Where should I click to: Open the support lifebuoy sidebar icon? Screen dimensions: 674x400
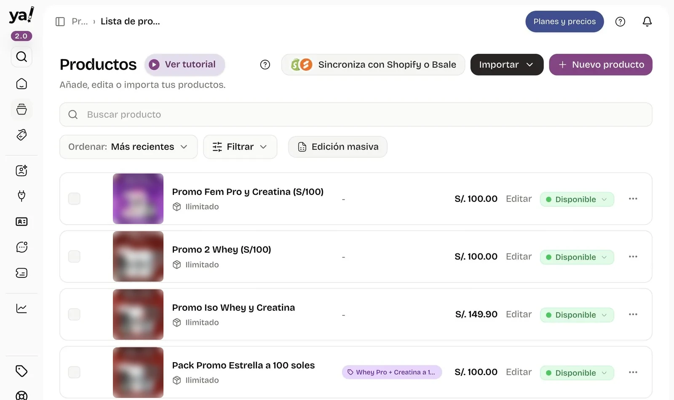coord(21,395)
